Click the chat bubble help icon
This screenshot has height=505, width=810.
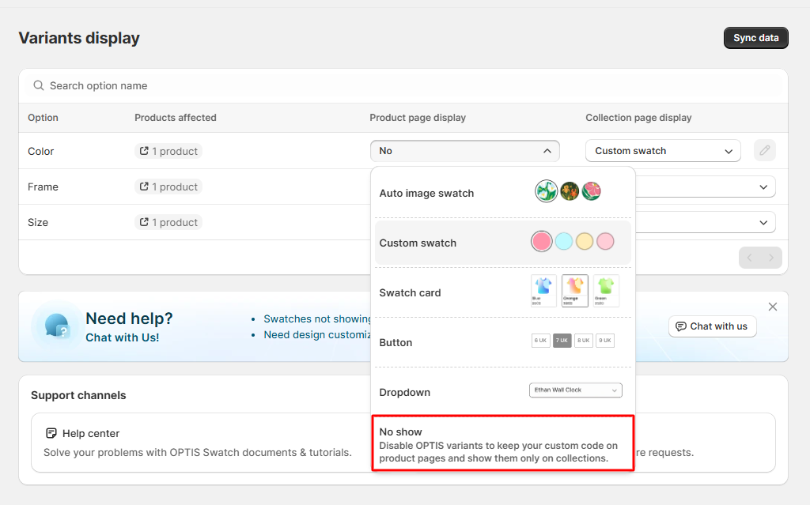point(57,326)
